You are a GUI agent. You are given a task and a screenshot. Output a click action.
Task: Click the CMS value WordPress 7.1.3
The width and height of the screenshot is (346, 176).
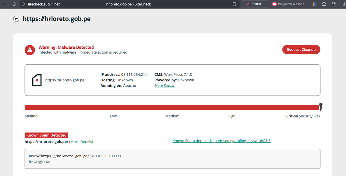click(x=178, y=75)
